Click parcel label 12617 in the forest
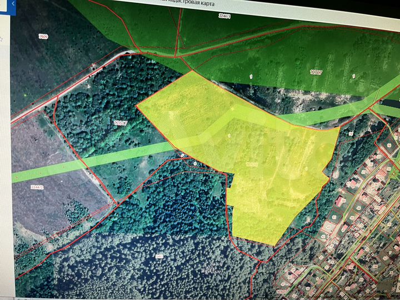Screen dimensions: 400x300 (x=120, y=123)
